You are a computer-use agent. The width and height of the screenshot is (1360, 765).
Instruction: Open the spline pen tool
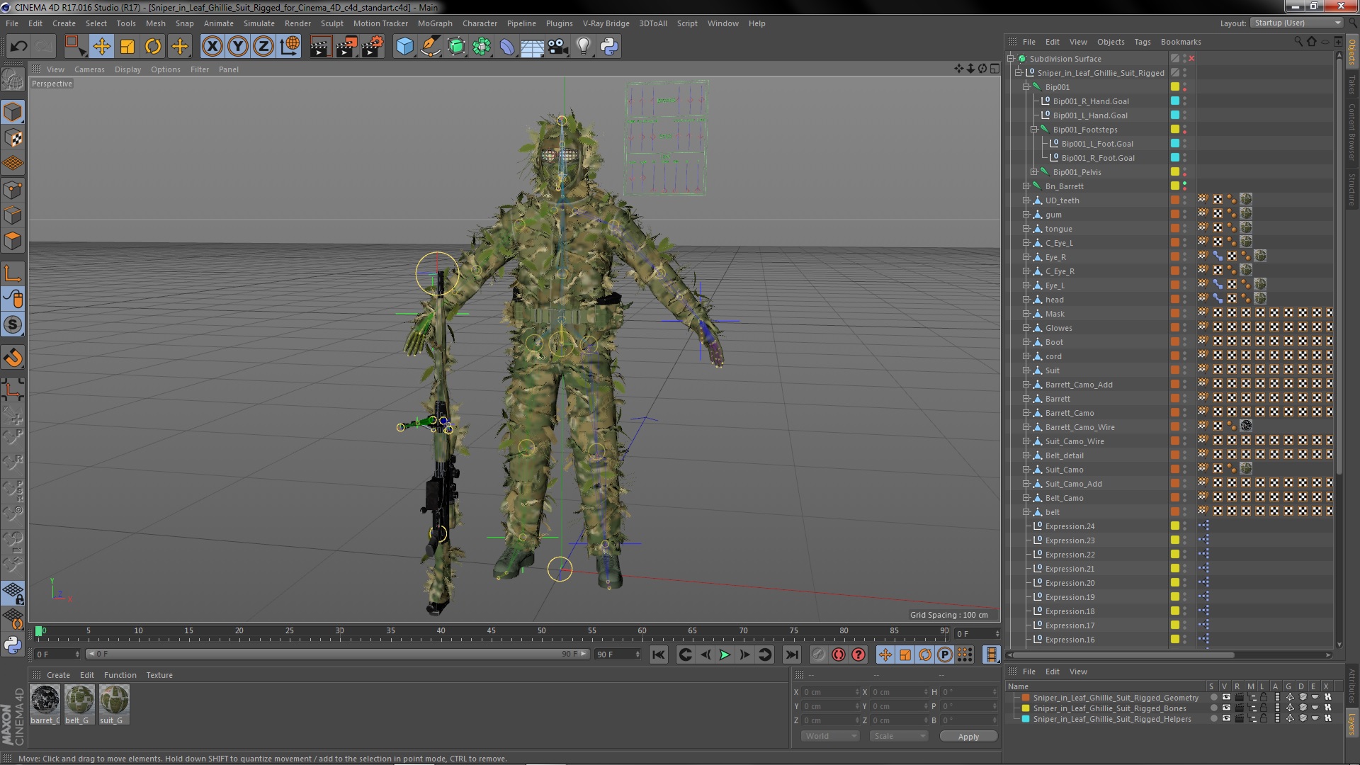[x=430, y=47]
